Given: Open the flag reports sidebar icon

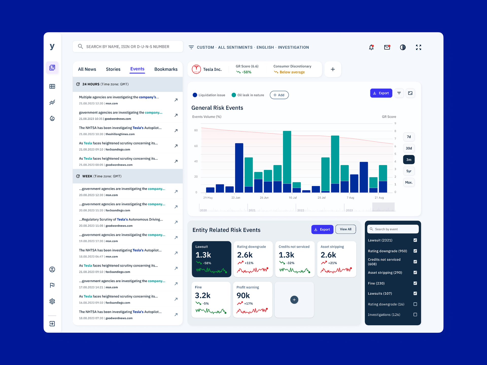Looking at the screenshot, I should [52, 285].
